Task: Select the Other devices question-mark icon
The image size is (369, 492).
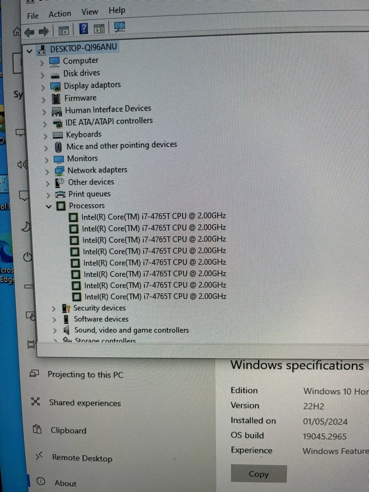Action: (60, 182)
